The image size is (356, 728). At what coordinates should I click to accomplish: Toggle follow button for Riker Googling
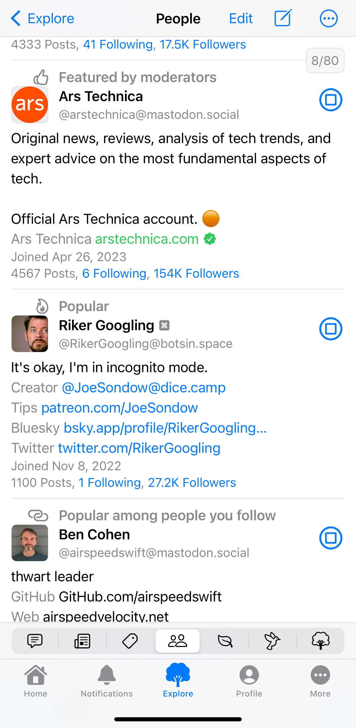(x=331, y=329)
